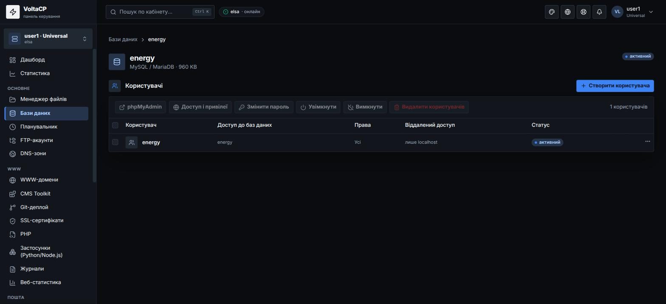The image size is (666, 304).
Task: Open the theme palette icon
Action: coord(552,12)
